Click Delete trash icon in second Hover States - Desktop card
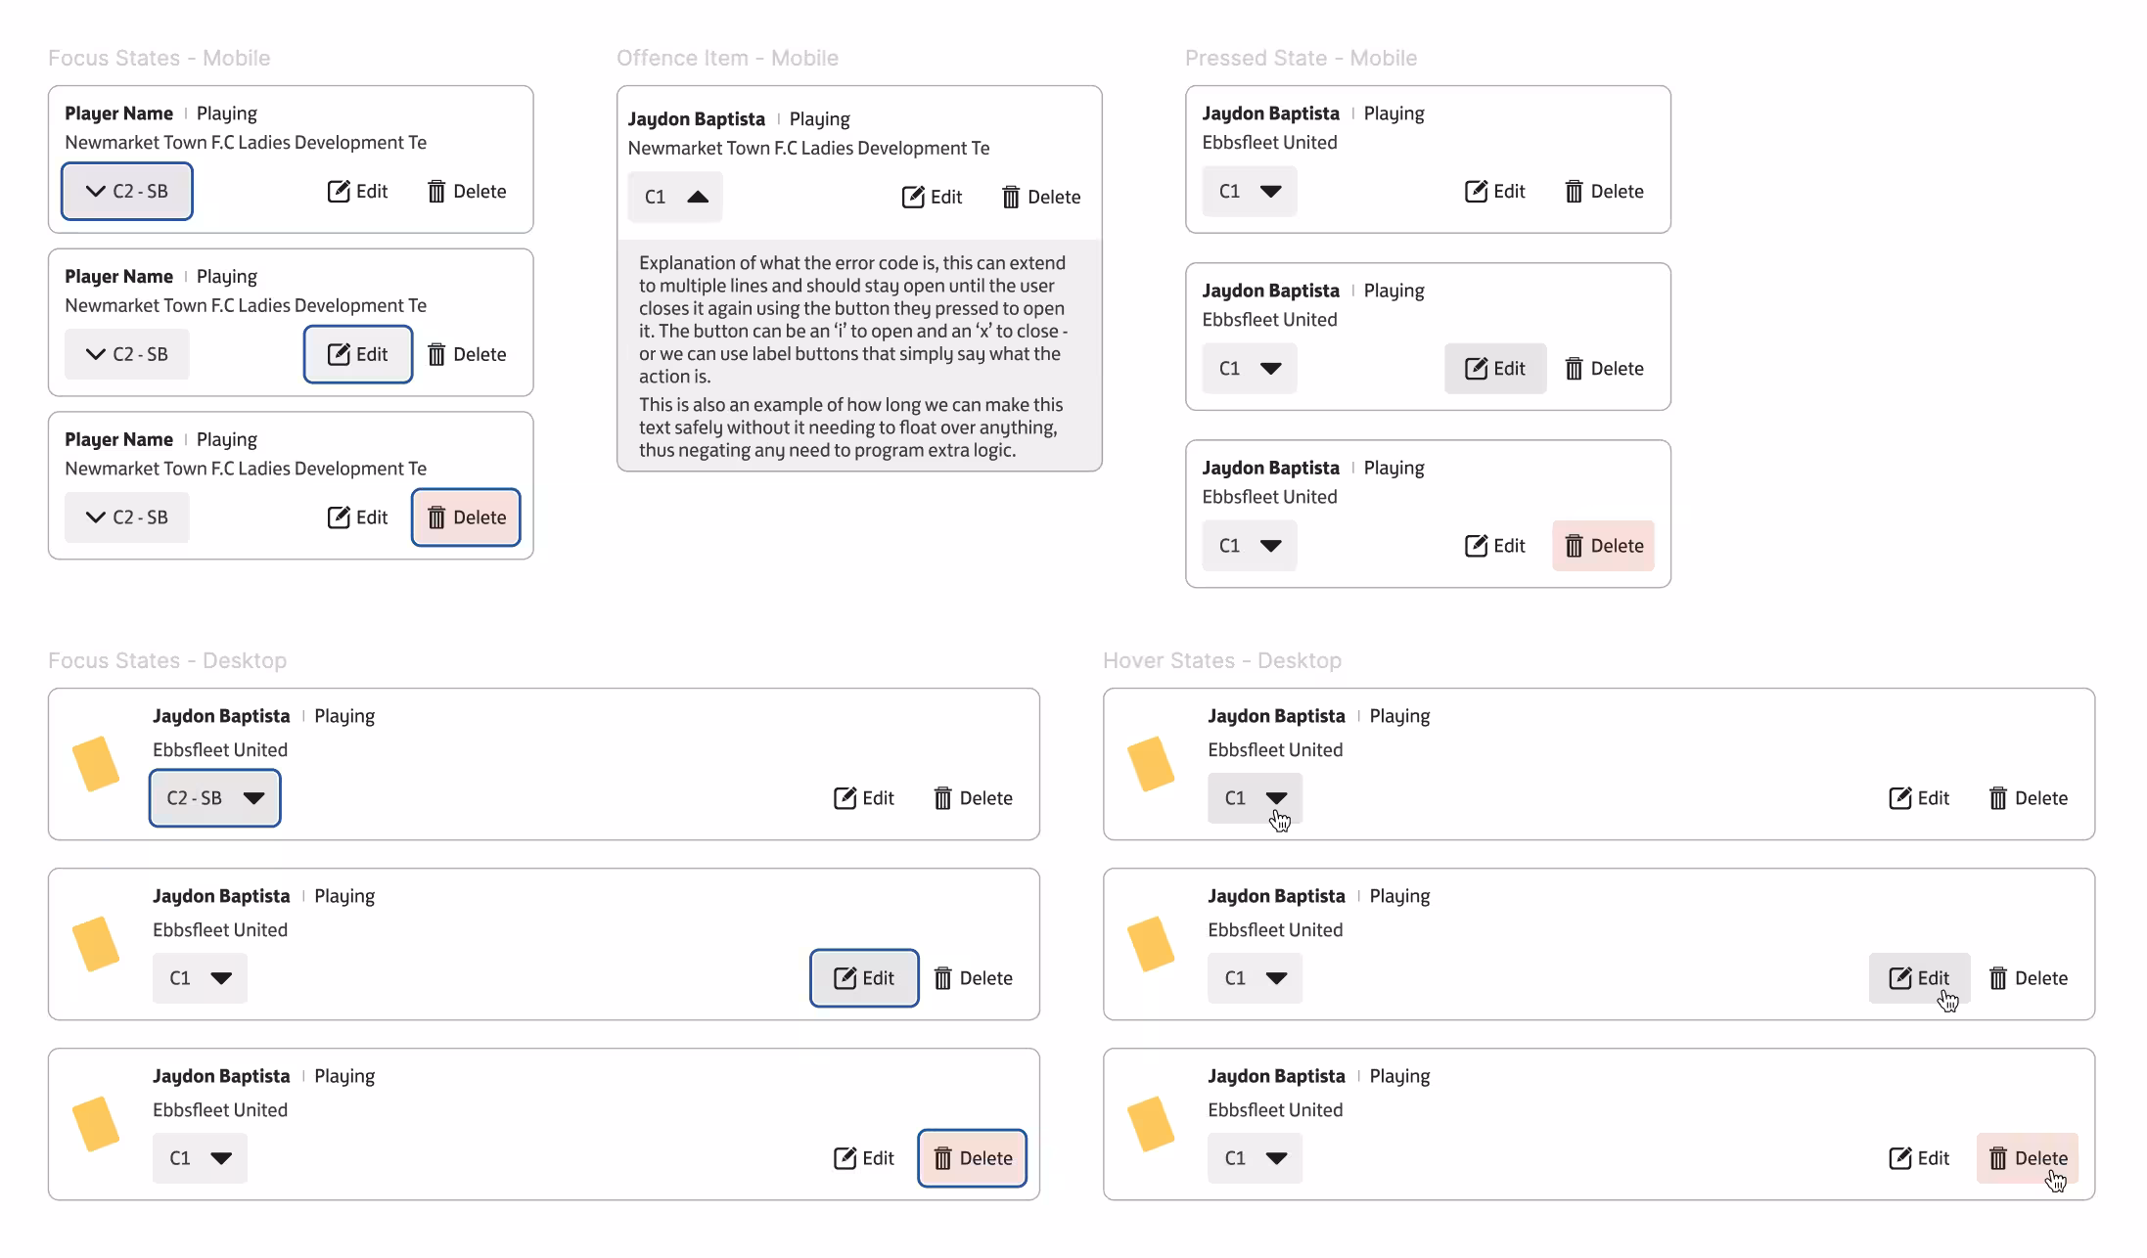The width and height of the screenshot is (2147, 1258). [1998, 978]
